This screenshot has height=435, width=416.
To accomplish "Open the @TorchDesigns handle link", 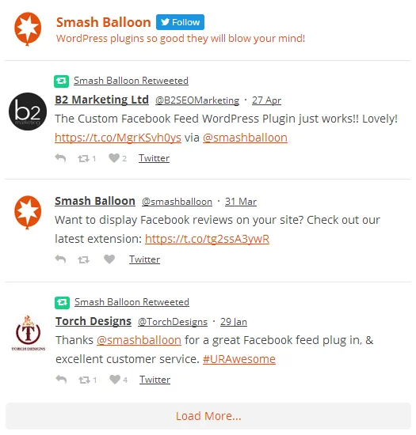I will pyautogui.click(x=173, y=322).
